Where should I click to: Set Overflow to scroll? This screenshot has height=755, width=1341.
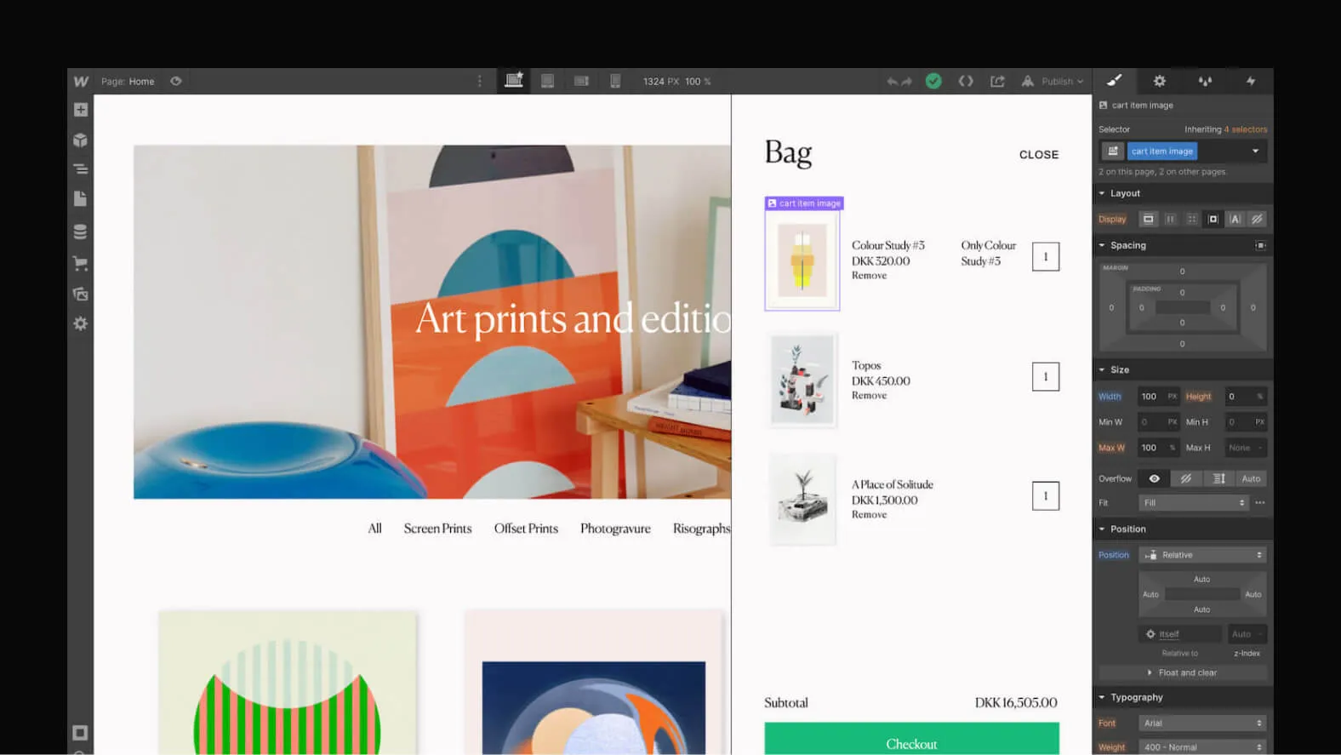pos(1218,478)
